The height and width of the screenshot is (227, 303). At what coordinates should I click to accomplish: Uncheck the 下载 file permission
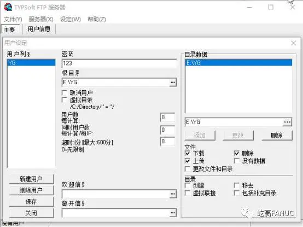click(x=188, y=153)
